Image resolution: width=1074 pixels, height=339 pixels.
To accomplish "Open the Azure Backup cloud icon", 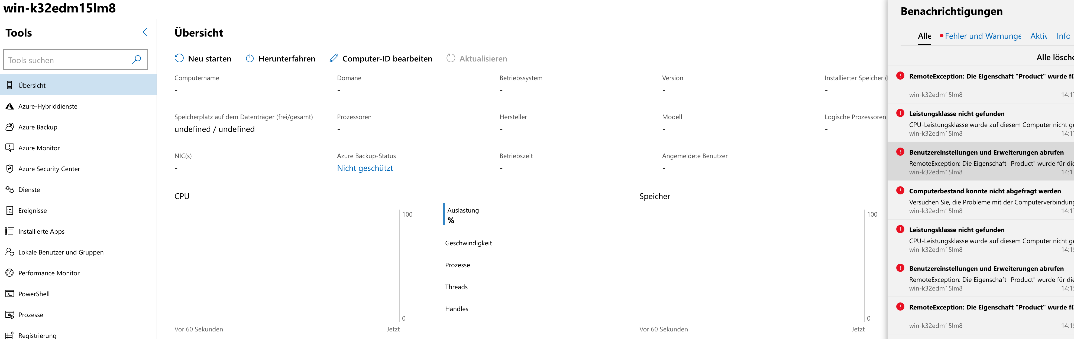I will [x=9, y=127].
